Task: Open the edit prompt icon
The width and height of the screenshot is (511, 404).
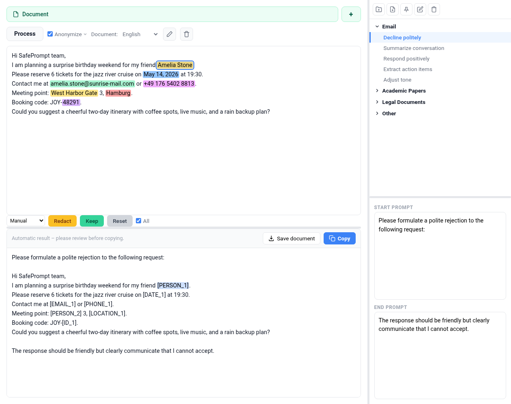Action: [x=420, y=9]
